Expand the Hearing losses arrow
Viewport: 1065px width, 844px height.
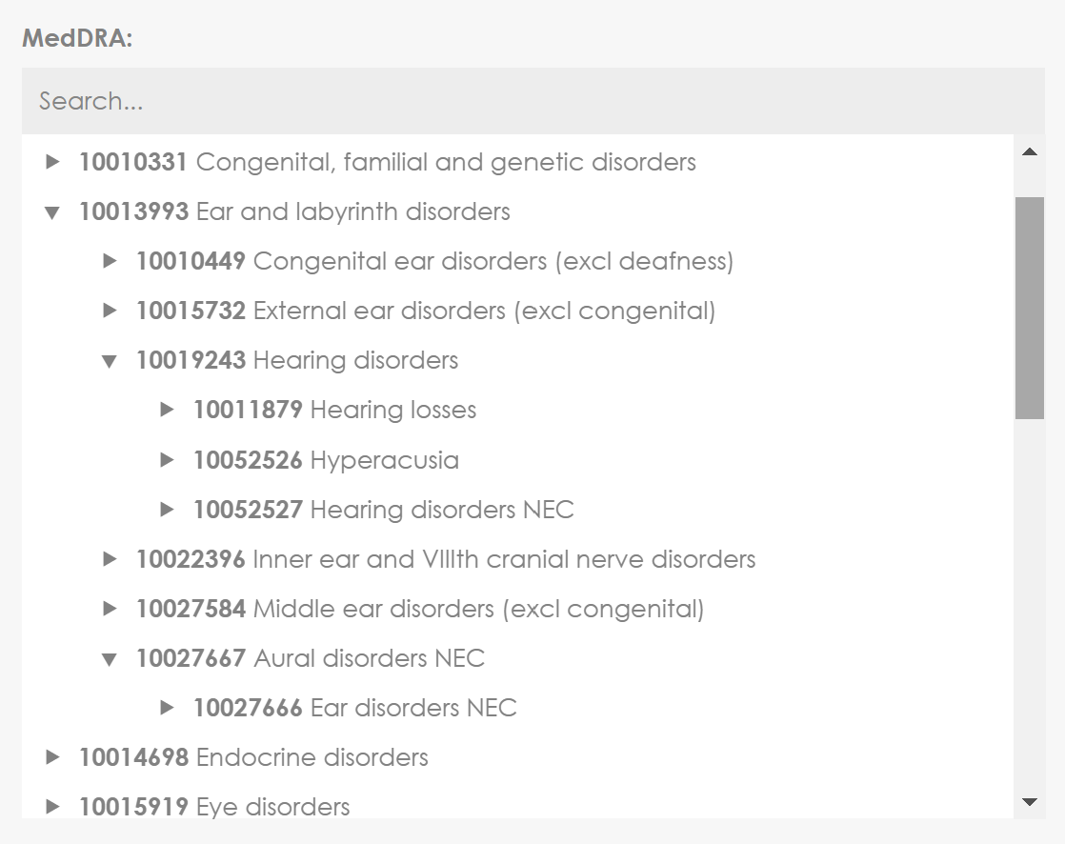[167, 410]
